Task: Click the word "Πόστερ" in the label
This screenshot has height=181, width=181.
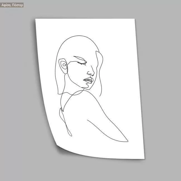Action: pyautogui.click(x=17, y=5)
